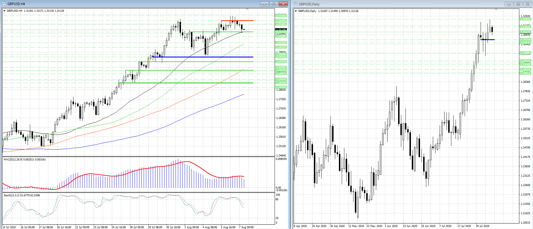Select the short blue line on Daily chart
533x229 pixels.
click(487, 40)
